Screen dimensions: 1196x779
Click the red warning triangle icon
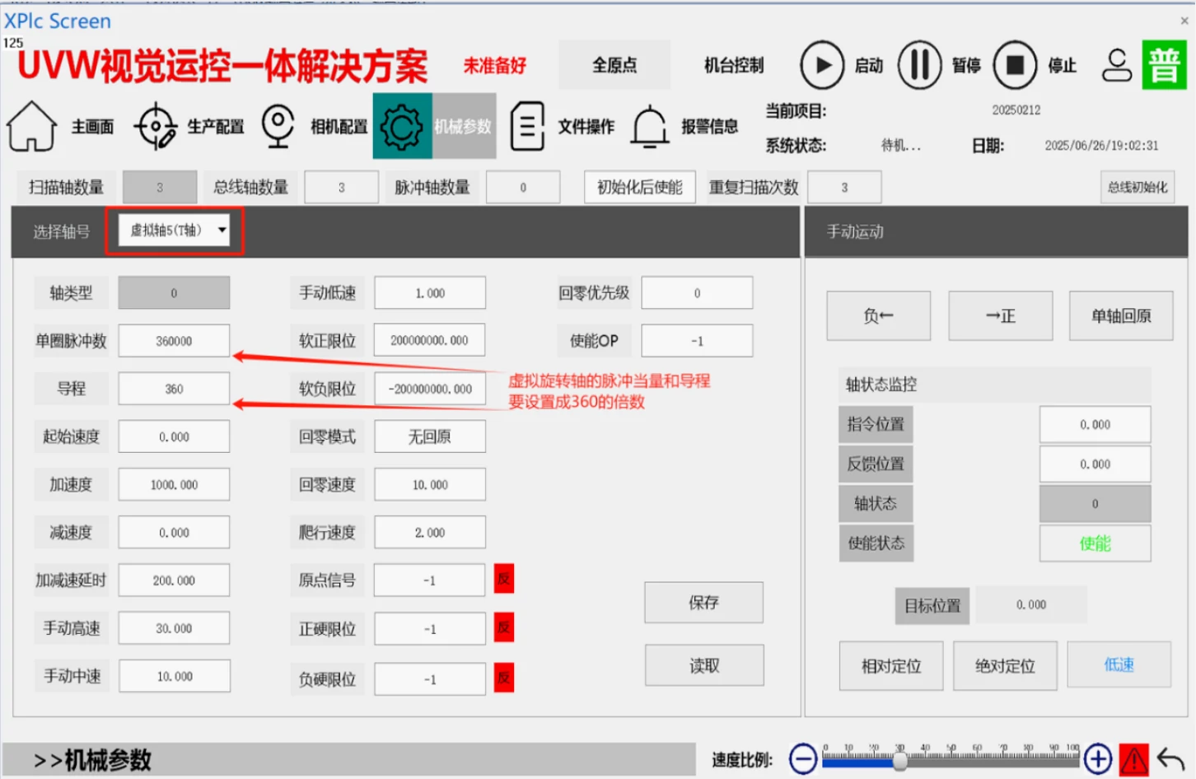tap(1134, 758)
